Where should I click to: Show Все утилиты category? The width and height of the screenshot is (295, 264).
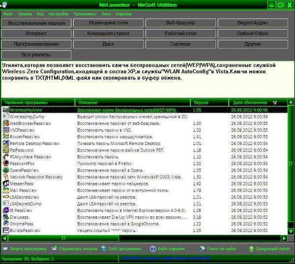pyautogui.click(x=36, y=55)
